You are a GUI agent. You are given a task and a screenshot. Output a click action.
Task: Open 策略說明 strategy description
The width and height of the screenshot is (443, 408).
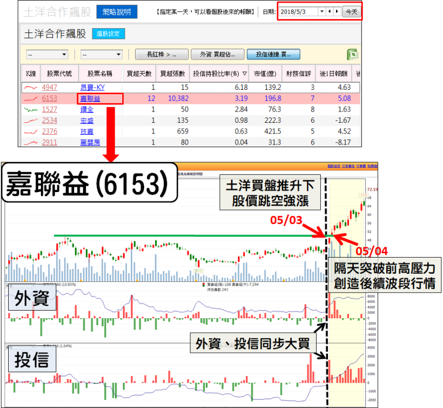pyautogui.click(x=117, y=12)
